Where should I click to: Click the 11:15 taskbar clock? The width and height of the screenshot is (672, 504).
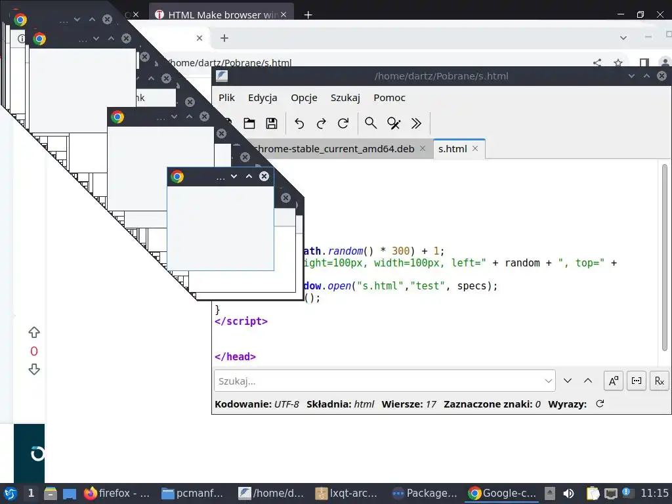point(654,493)
